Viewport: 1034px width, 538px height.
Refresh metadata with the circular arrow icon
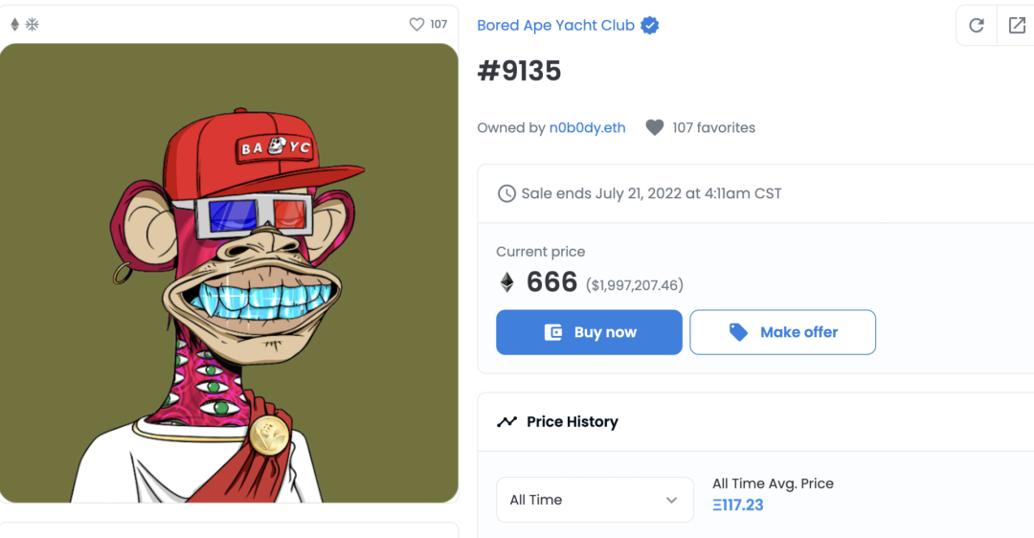[977, 26]
